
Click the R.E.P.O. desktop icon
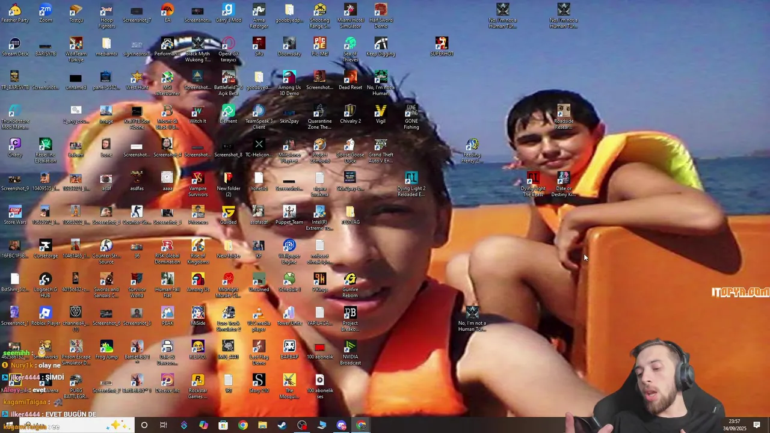tap(198, 350)
